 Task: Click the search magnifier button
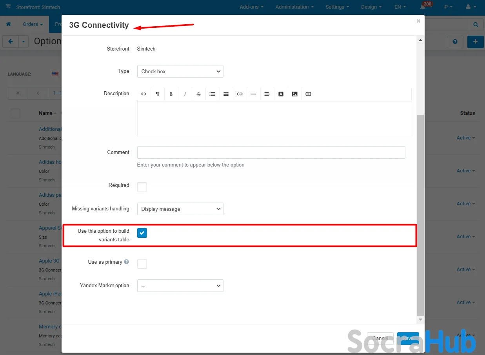(476, 24)
